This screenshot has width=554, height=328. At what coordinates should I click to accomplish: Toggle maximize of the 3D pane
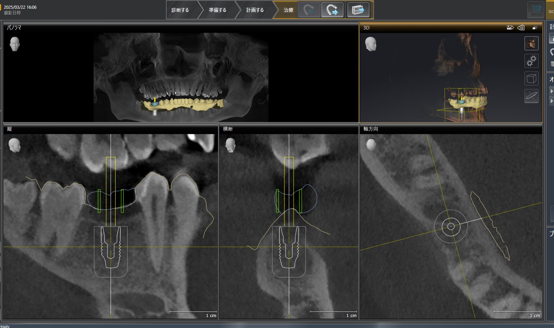pyautogui.click(x=534, y=28)
